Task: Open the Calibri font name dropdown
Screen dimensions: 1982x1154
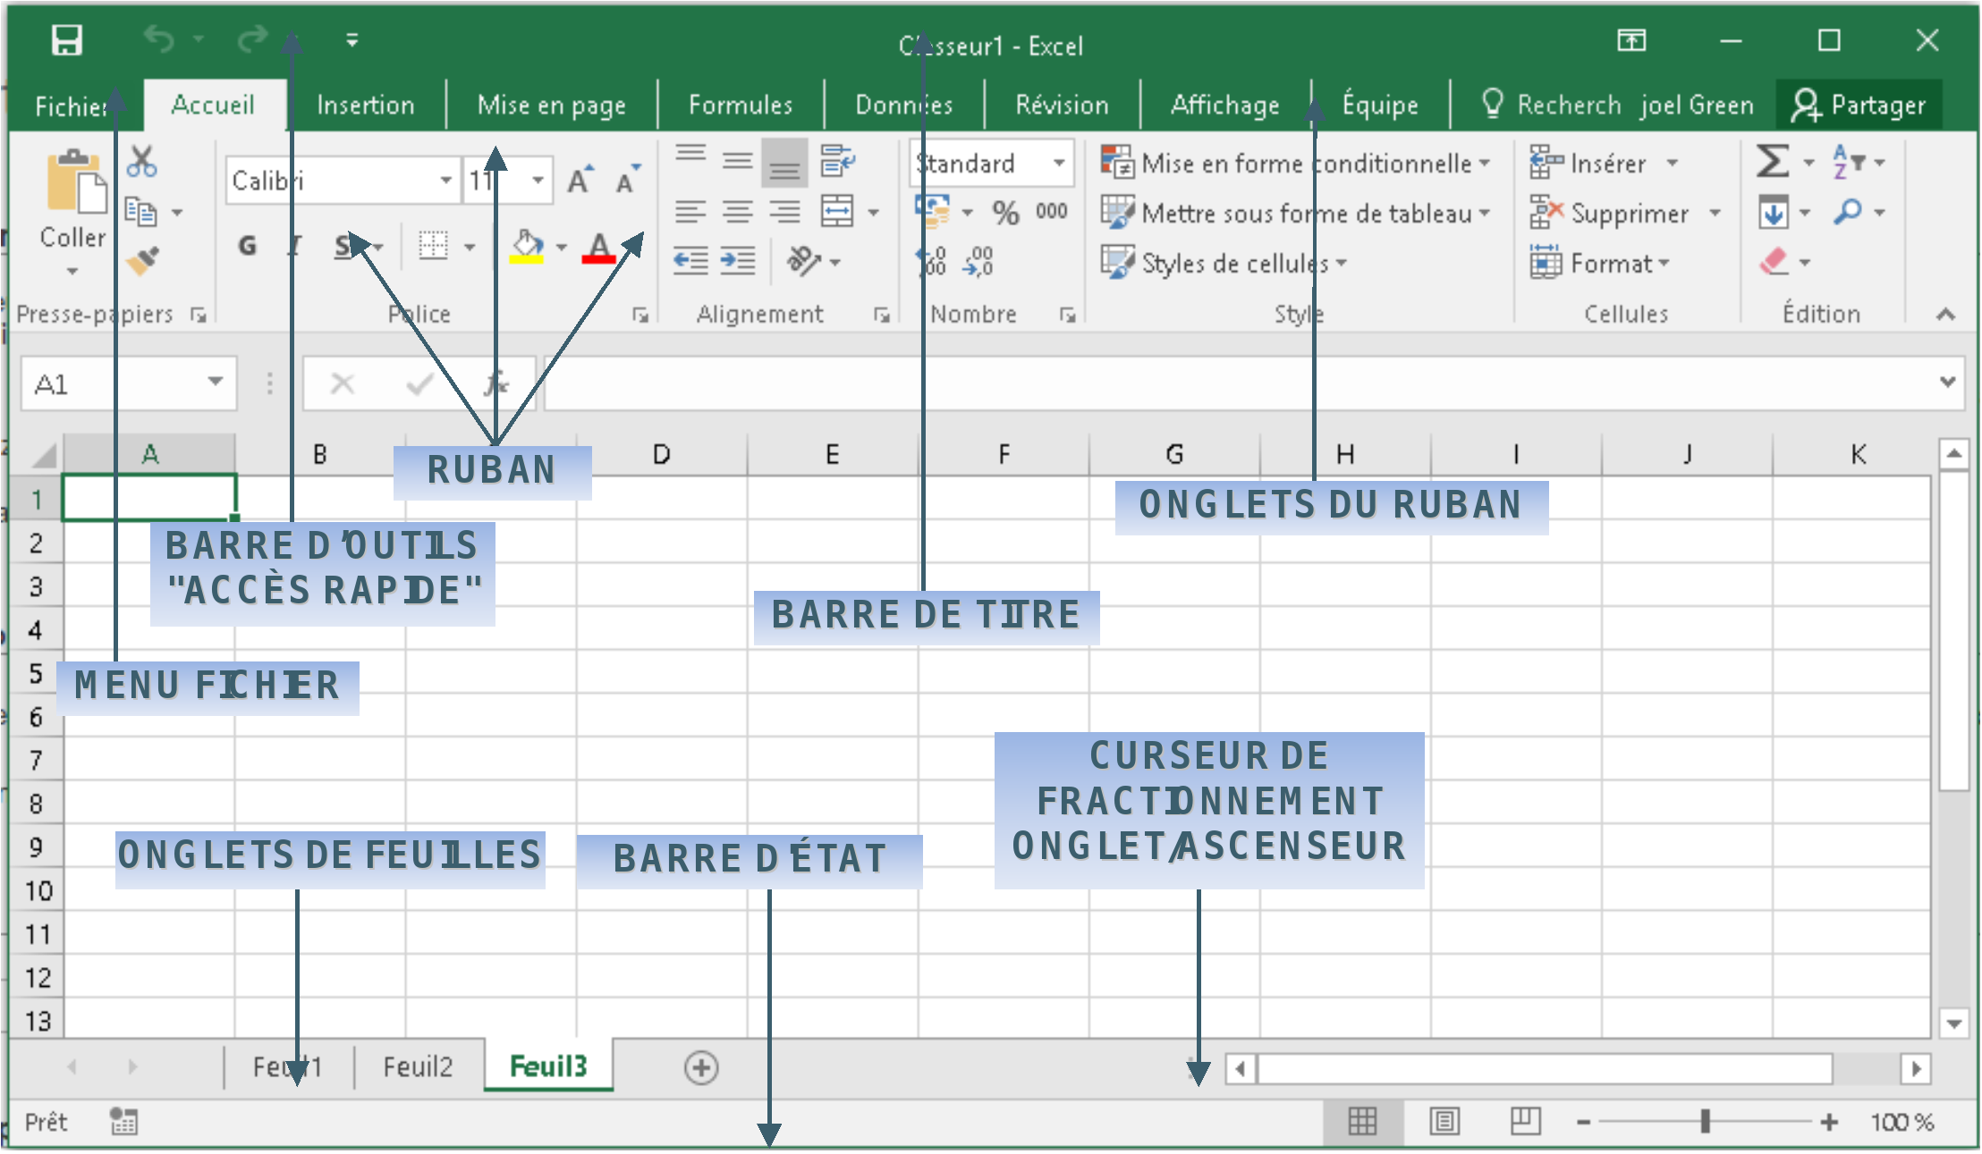Action: 445,181
